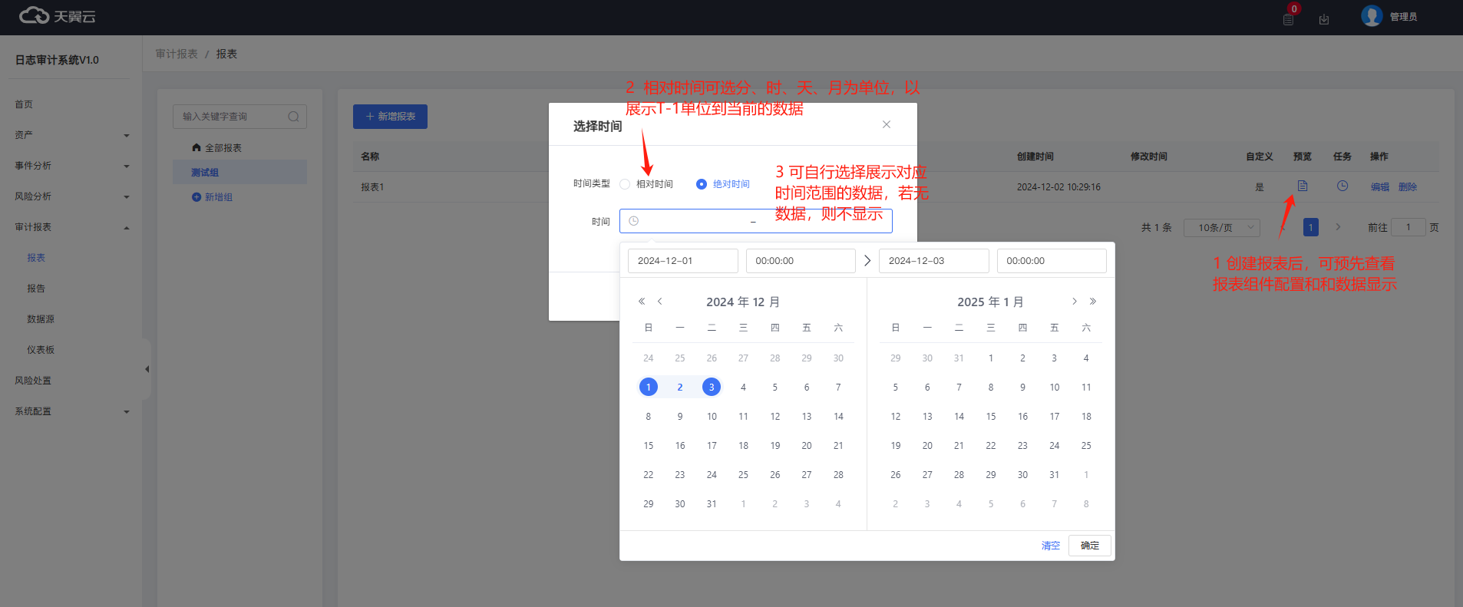Click 编辑 link for 报表1
1463x607 pixels.
pos(1380,186)
